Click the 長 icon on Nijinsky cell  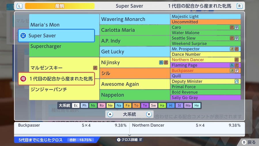coord(161,62)
